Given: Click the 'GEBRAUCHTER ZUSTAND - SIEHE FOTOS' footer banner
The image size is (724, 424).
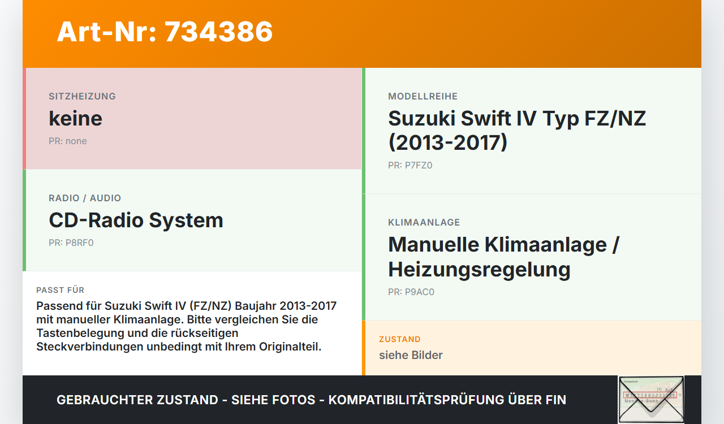Looking at the screenshot, I should coord(311,400).
